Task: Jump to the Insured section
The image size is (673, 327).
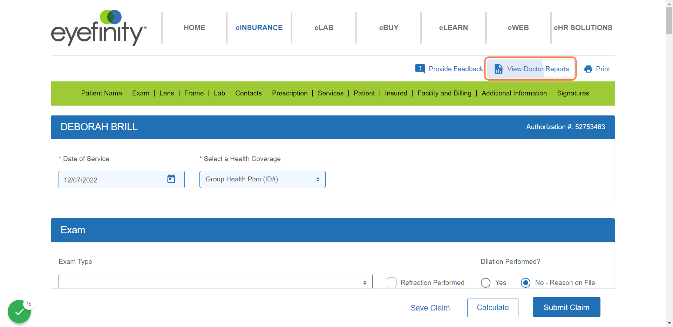Action: [396, 93]
